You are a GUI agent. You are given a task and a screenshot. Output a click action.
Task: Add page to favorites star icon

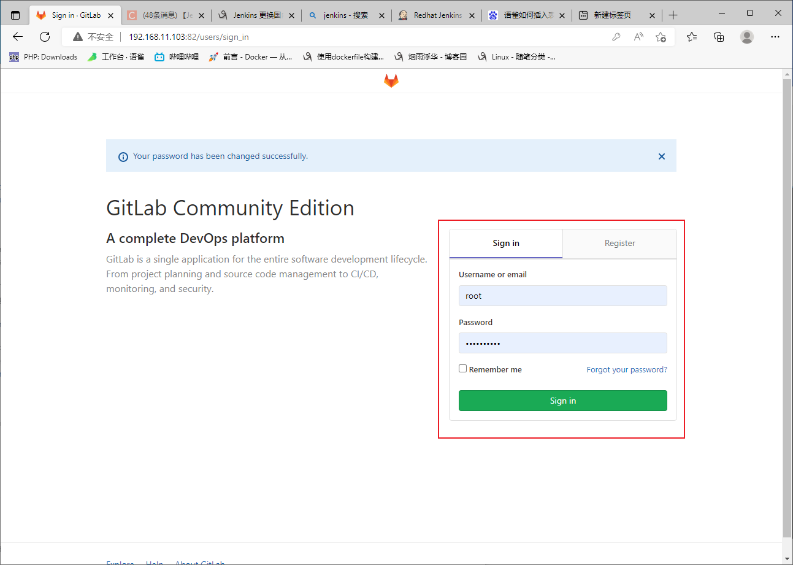click(661, 37)
